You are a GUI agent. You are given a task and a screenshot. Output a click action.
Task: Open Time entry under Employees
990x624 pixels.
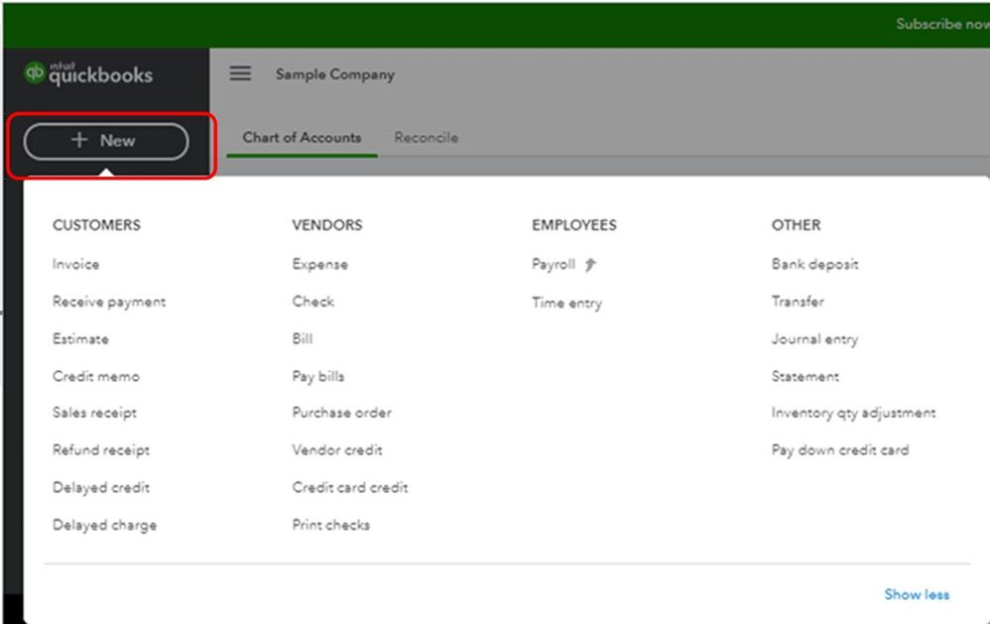coord(566,304)
